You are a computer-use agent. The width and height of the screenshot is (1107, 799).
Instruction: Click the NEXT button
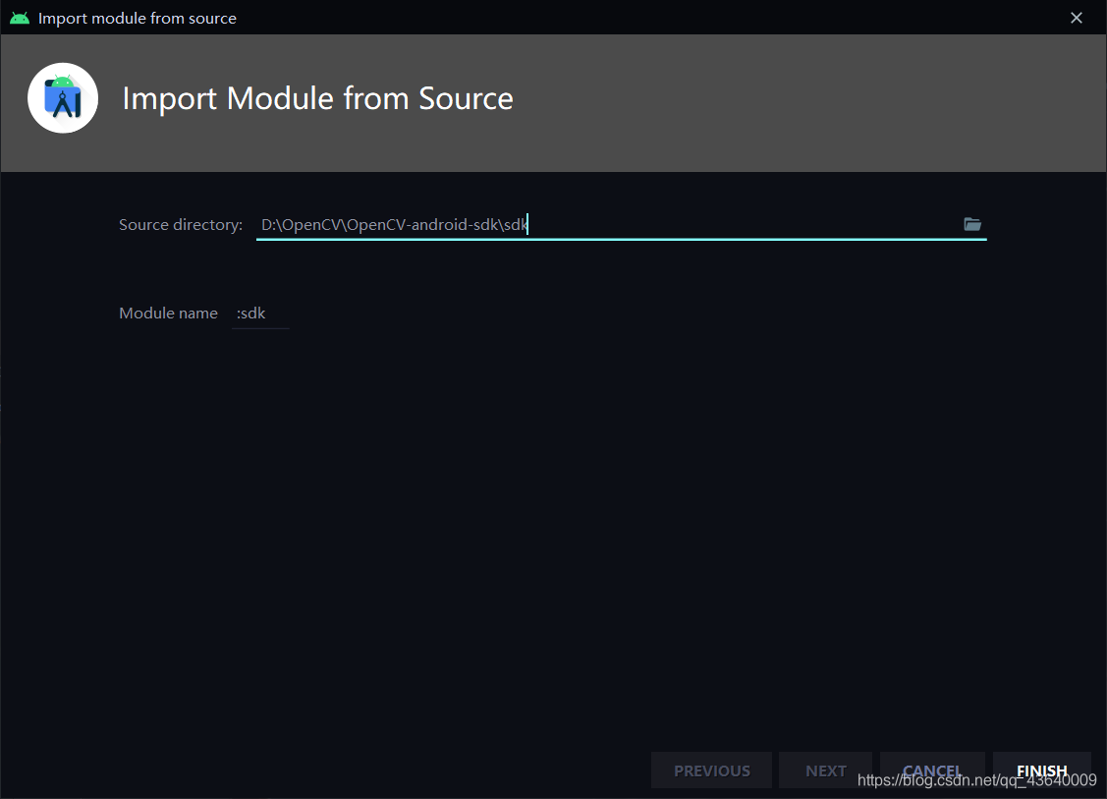click(825, 770)
